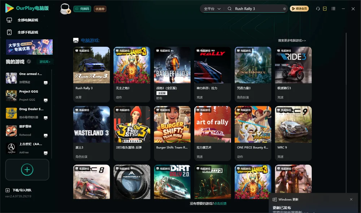Open the user avatar profile

[65, 9]
